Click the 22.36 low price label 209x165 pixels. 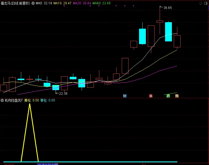[x=63, y=94]
